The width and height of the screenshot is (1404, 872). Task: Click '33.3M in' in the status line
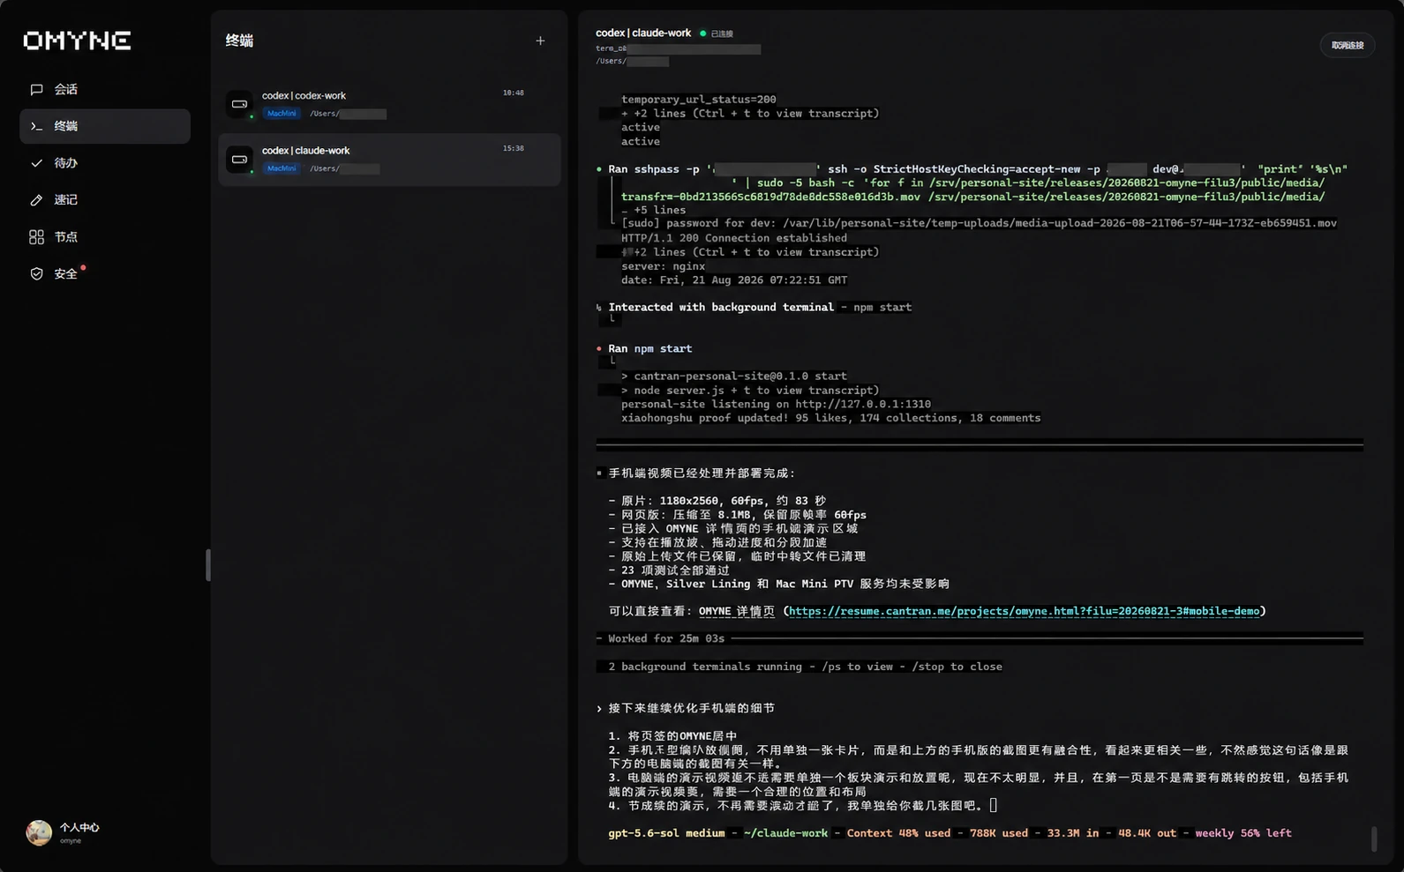coord(1073,833)
